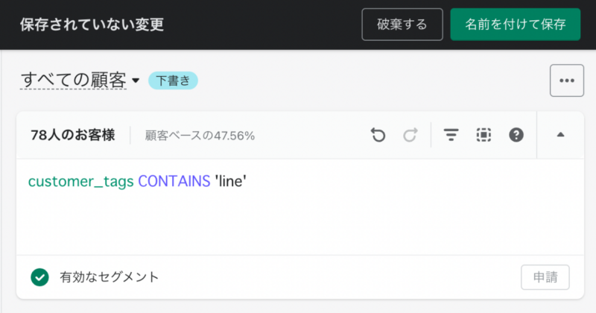Click the 下書き draft badge
This screenshot has width=596, height=313.
pyautogui.click(x=173, y=80)
